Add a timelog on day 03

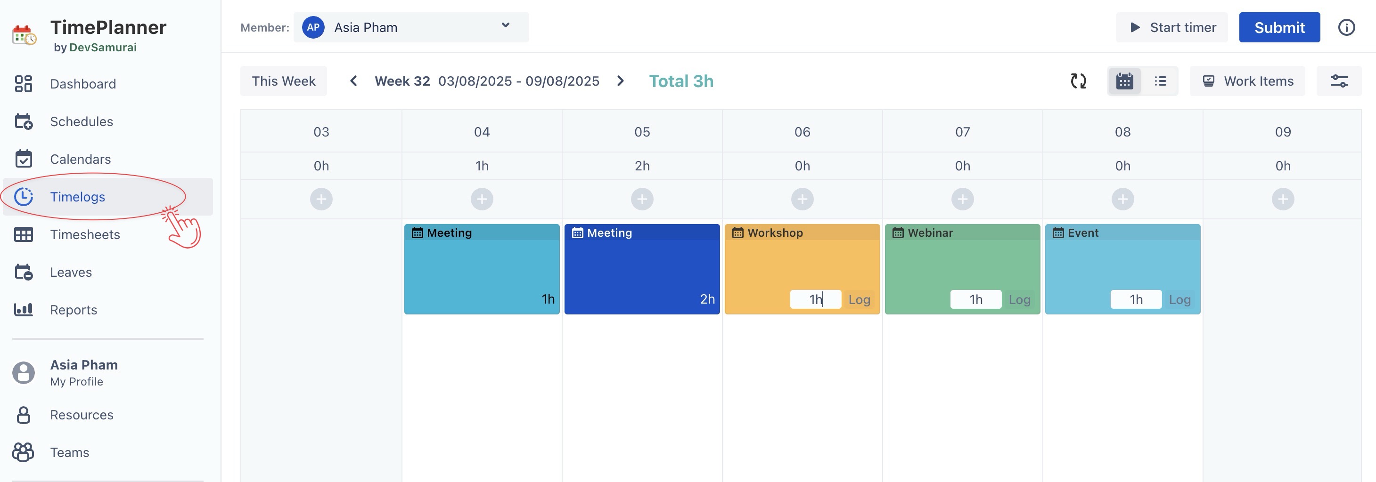coord(321,199)
